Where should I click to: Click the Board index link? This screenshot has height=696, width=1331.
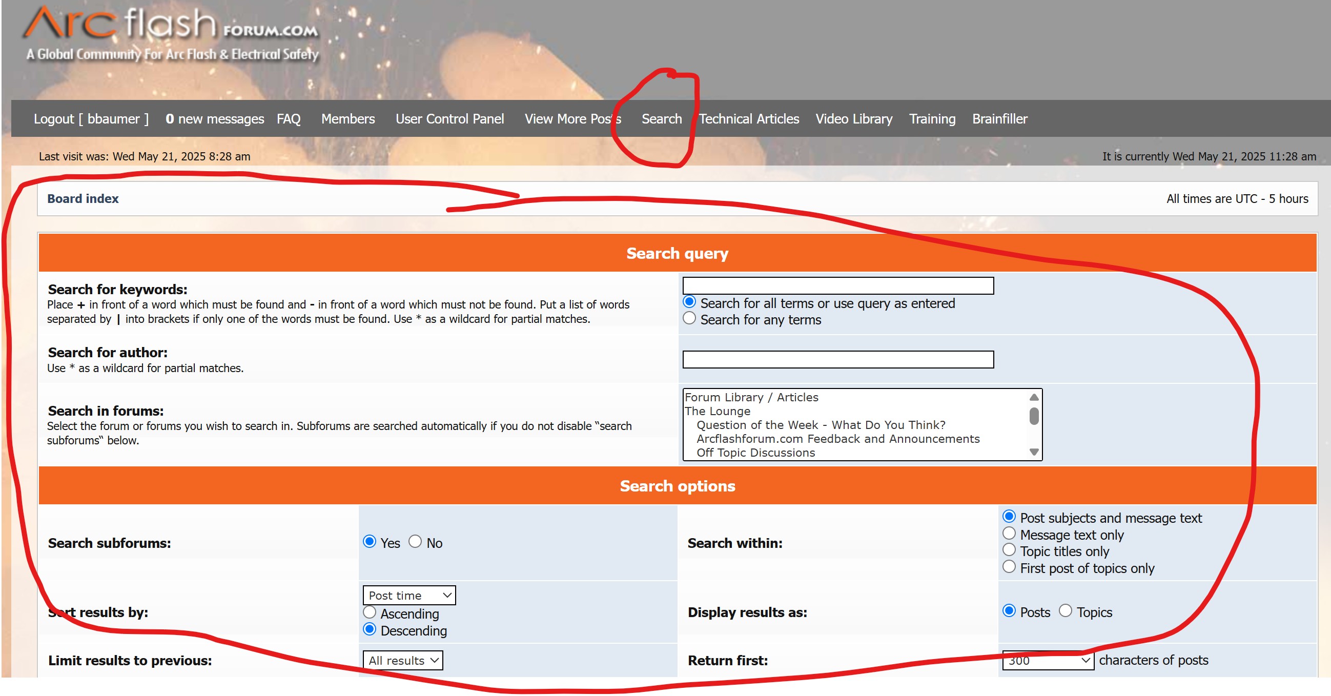coord(83,198)
